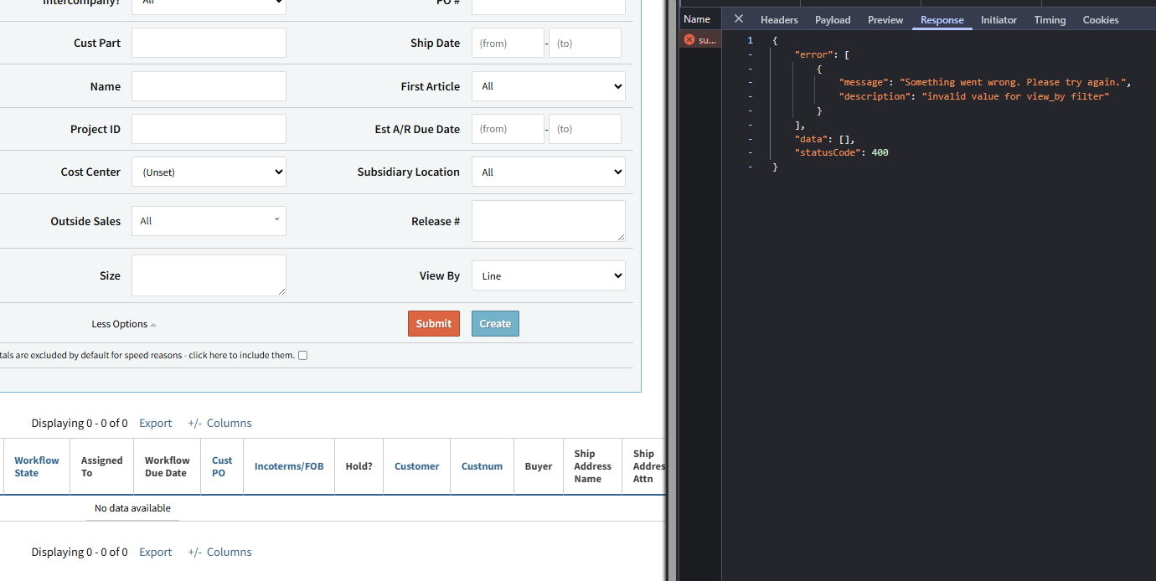Open the Cost Center dropdown
1156x581 pixels.
point(209,172)
